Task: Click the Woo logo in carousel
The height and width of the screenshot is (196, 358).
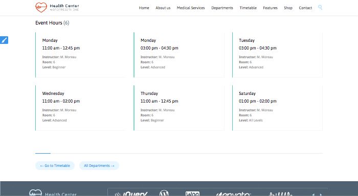Action: (x=192, y=194)
